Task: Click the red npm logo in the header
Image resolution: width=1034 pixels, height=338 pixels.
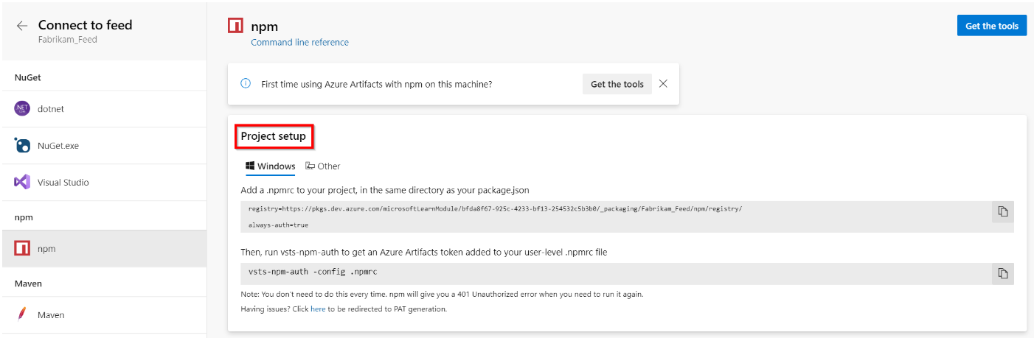Action: [235, 27]
